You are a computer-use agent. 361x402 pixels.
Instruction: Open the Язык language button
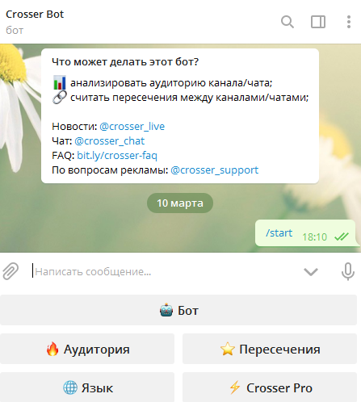[x=87, y=387]
